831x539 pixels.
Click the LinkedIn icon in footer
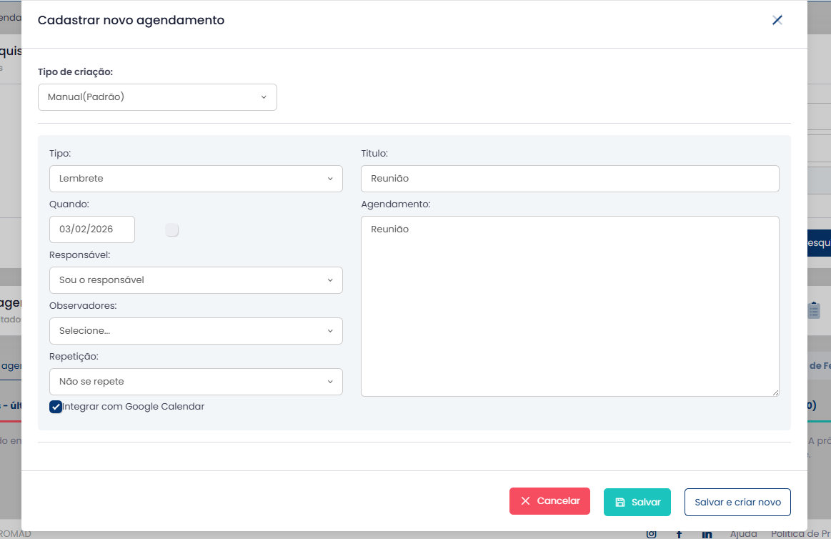pos(707,534)
